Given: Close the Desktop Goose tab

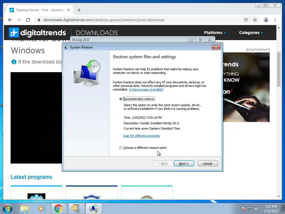Looking at the screenshot, I should point(68,10).
